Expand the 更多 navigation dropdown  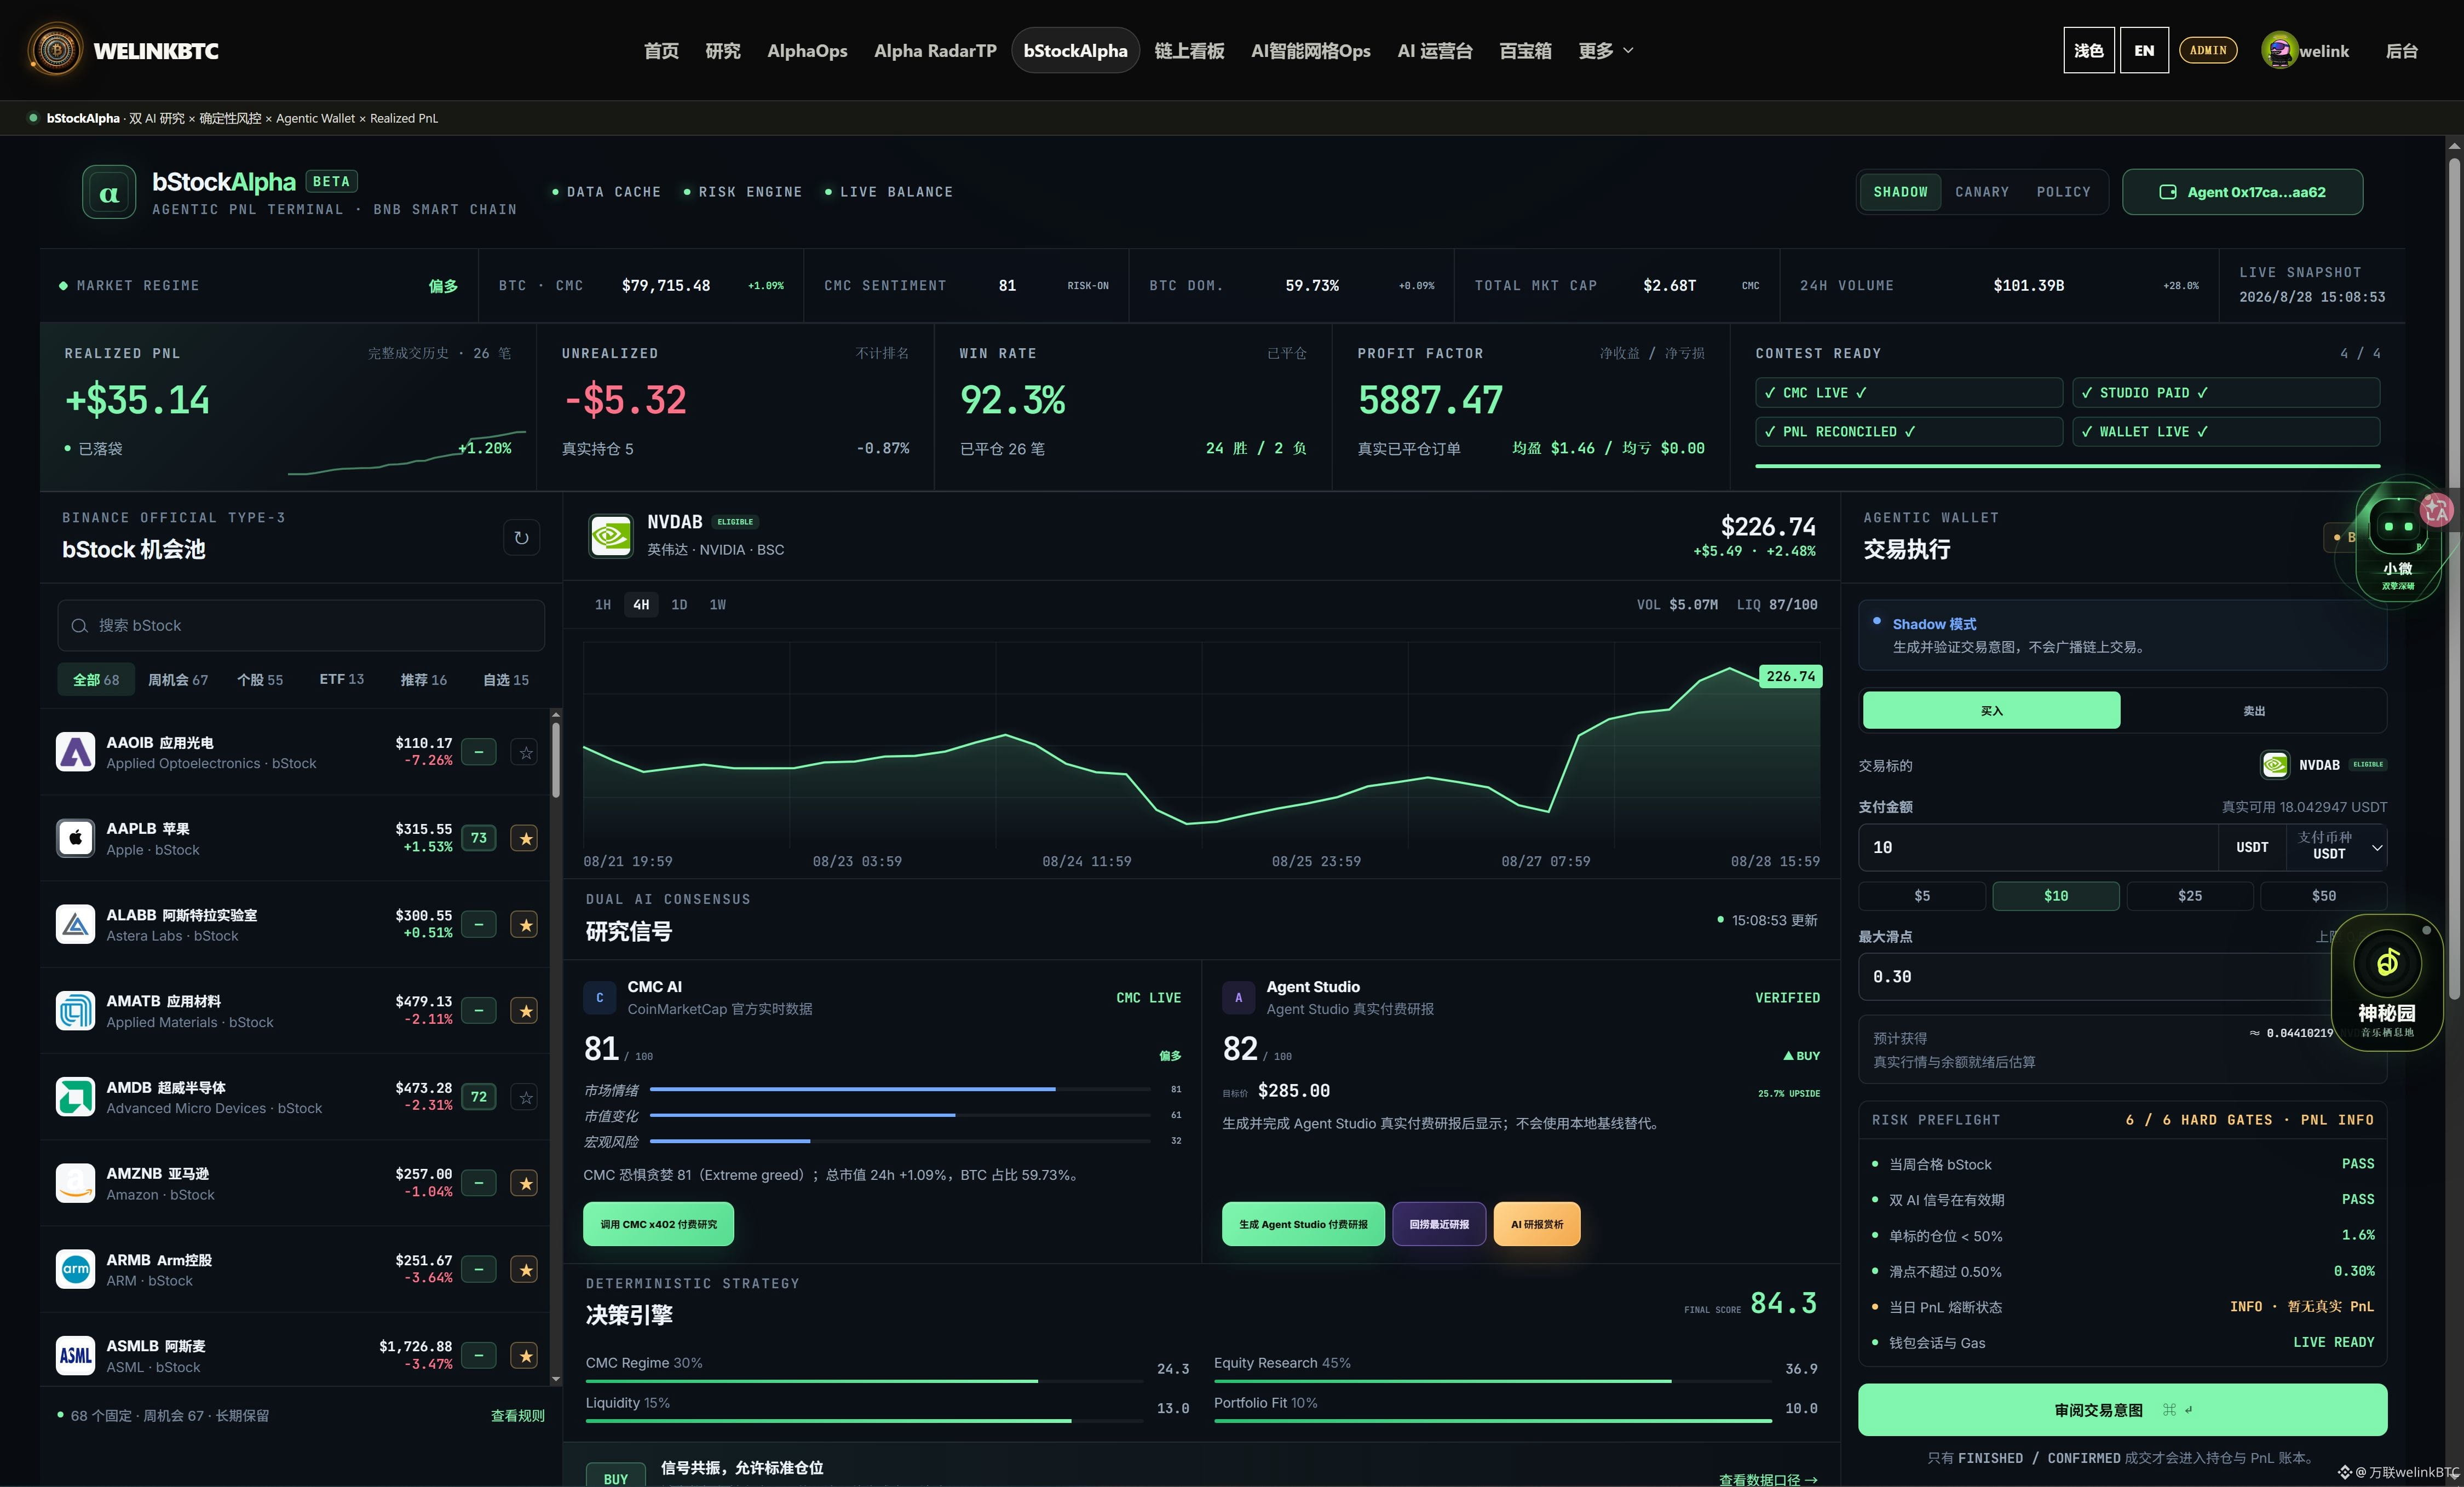(1606, 50)
